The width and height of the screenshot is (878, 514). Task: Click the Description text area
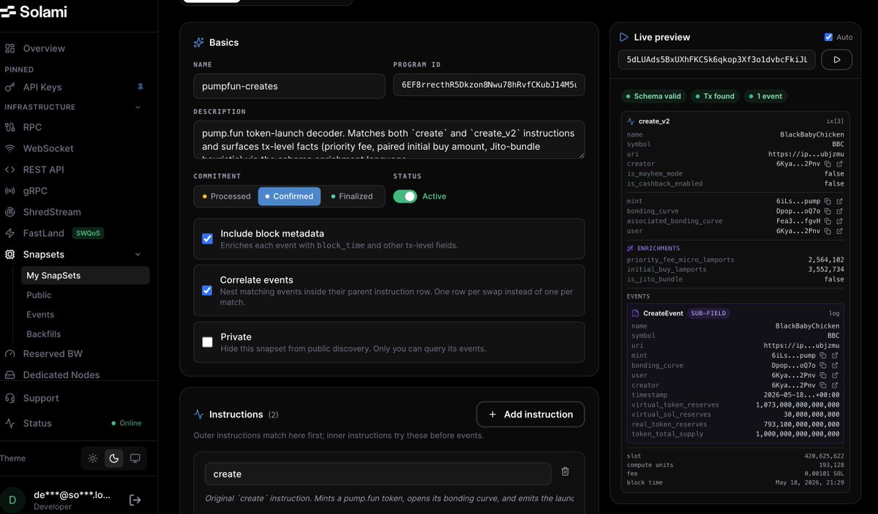pos(389,140)
